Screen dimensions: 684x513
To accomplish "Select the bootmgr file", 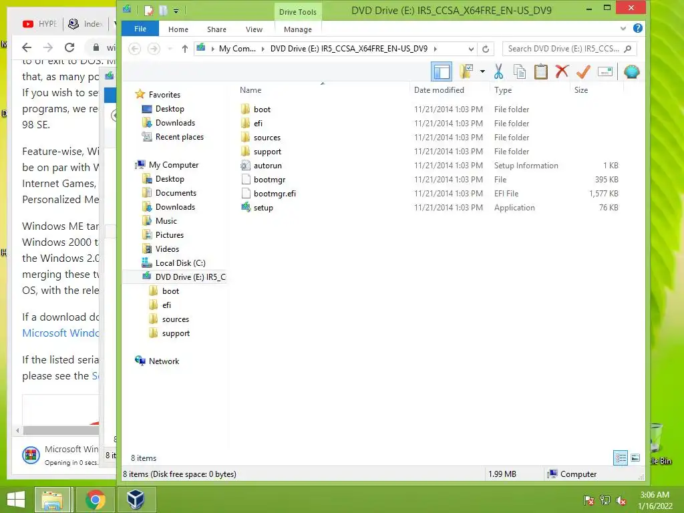I will pyautogui.click(x=269, y=179).
